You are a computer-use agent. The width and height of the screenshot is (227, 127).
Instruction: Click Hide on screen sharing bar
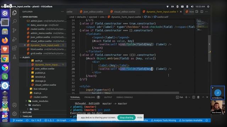[x=139, y=117]
